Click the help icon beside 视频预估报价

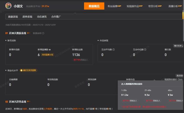tap(178, 79)
